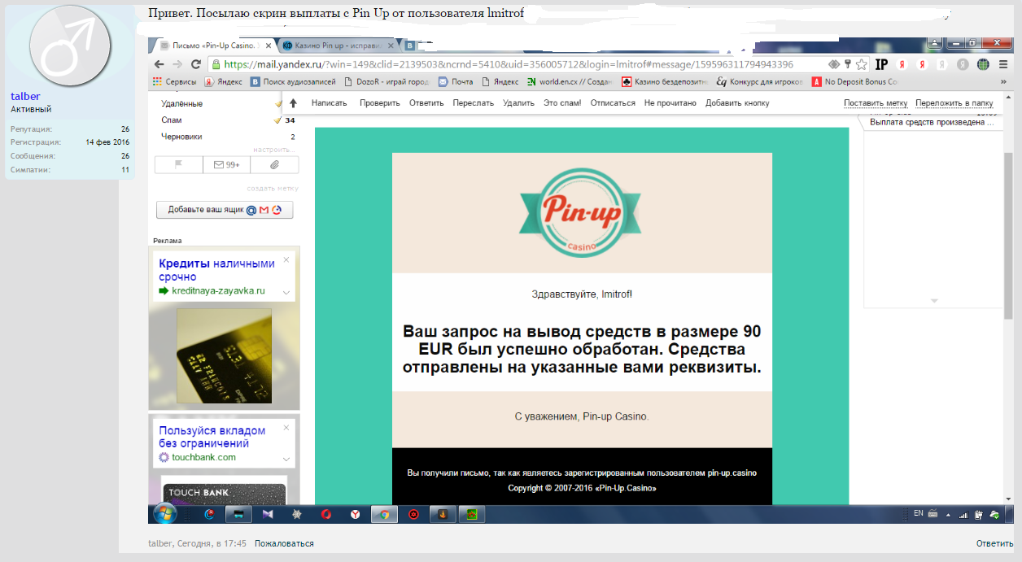Click Написать to compose a message

329,103
